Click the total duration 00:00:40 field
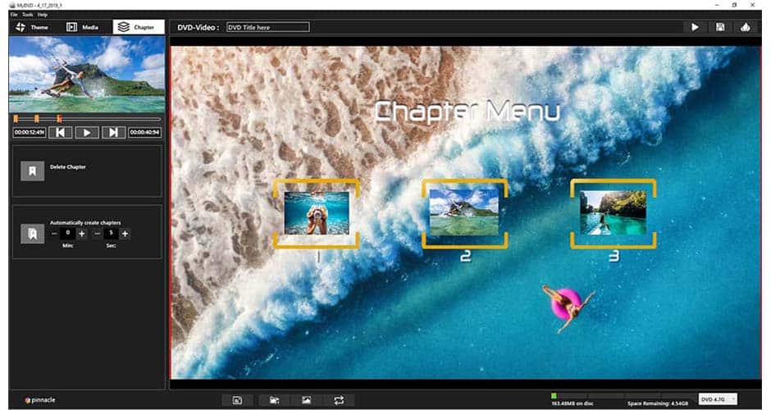771x410 pixels. (x=144, y=132)
